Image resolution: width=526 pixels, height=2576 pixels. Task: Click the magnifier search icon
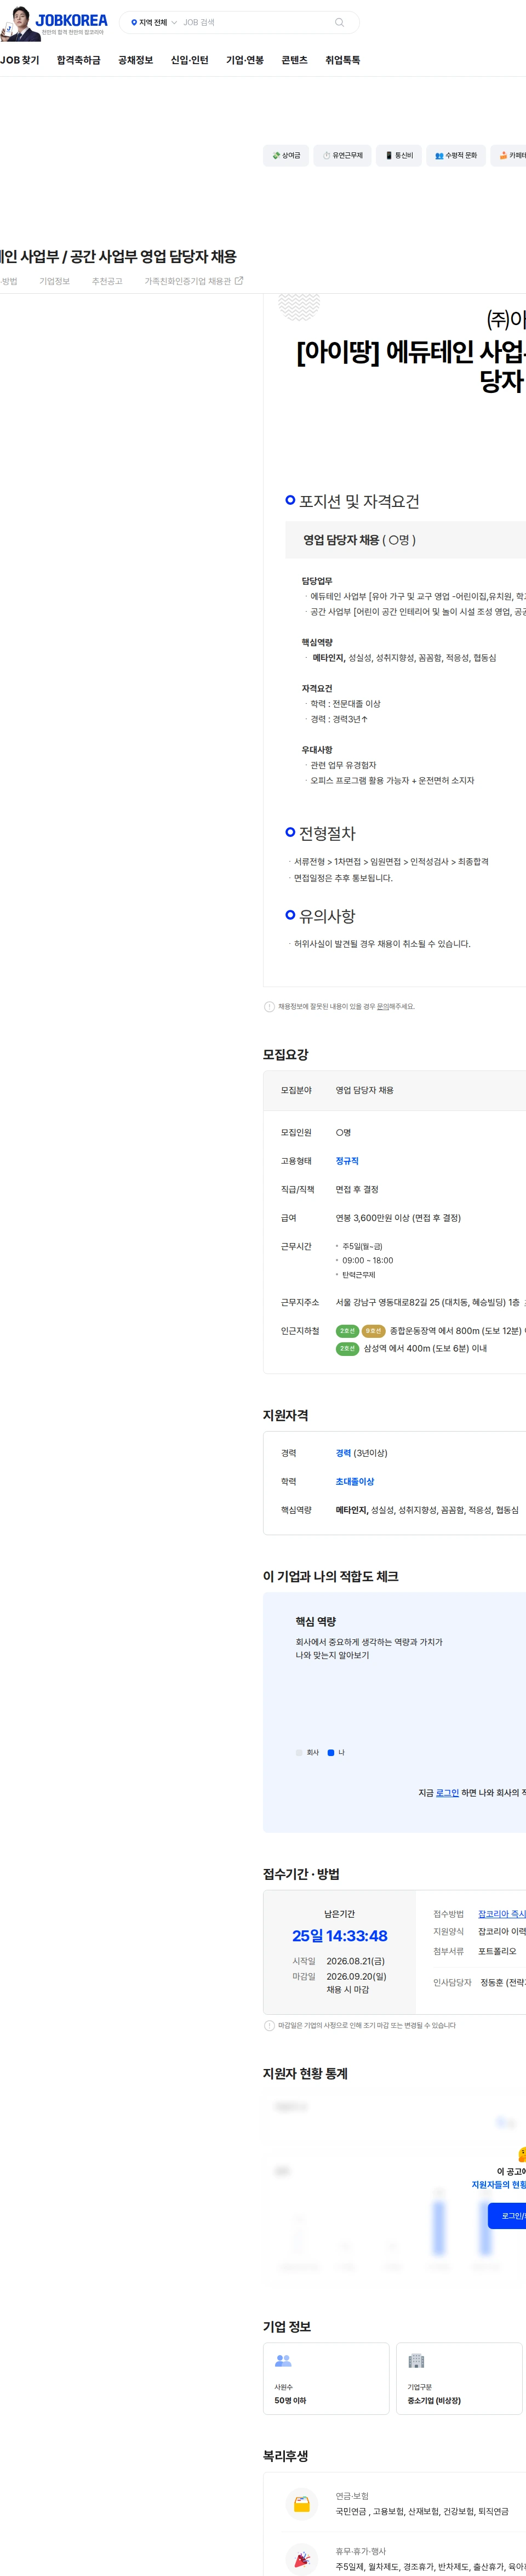pyautogui.click(x=339, y=22)
